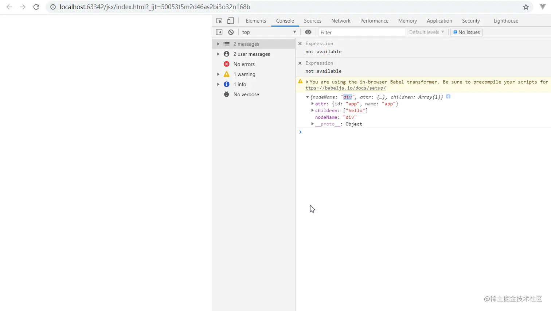Select the No verbose sidebar row
Viewport: 551px width, 311px height.
(253, 94)
